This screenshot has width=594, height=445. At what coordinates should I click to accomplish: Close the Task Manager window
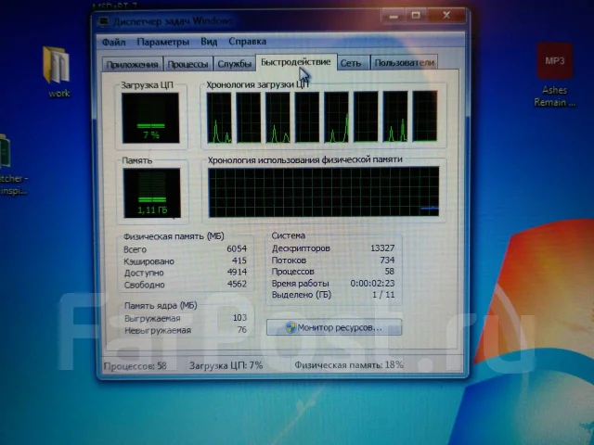[446, 15]
